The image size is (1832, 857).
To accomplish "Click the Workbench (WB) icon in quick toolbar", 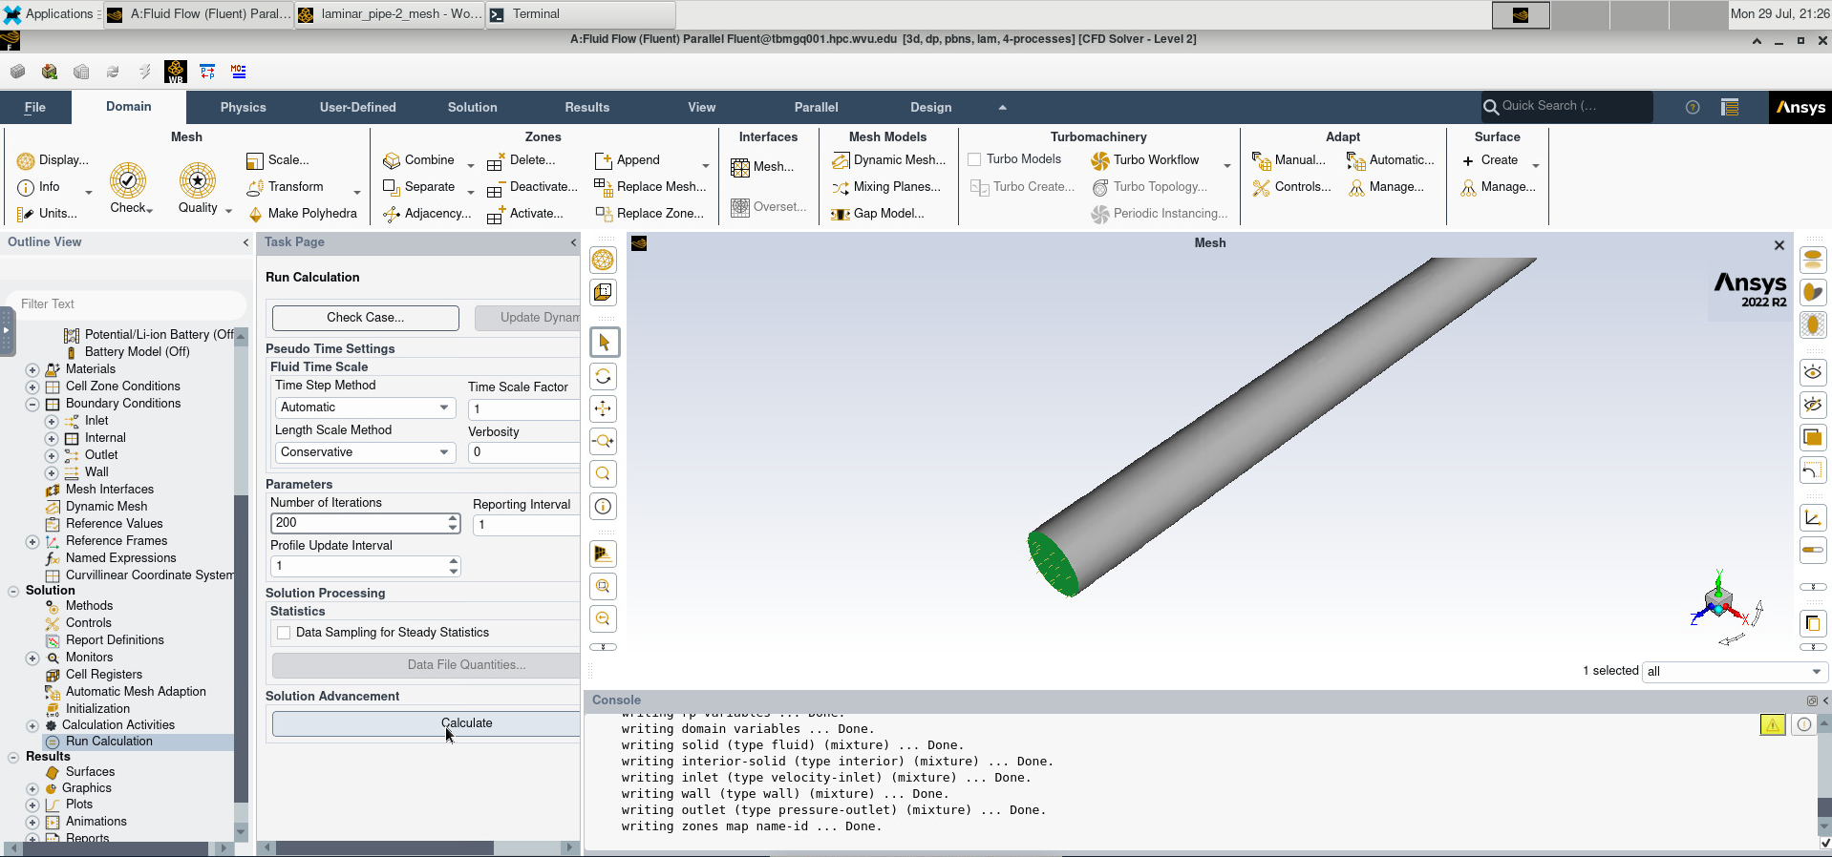I will (176, 72).
